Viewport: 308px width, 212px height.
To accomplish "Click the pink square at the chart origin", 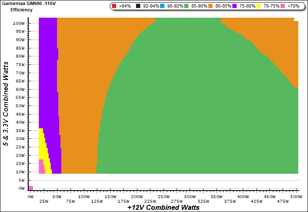I will 30,188.
